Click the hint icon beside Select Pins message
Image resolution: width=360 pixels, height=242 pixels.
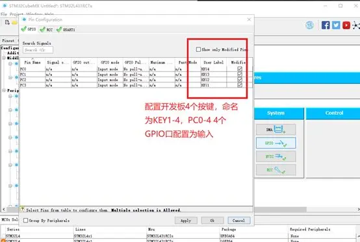pos(22,209)
